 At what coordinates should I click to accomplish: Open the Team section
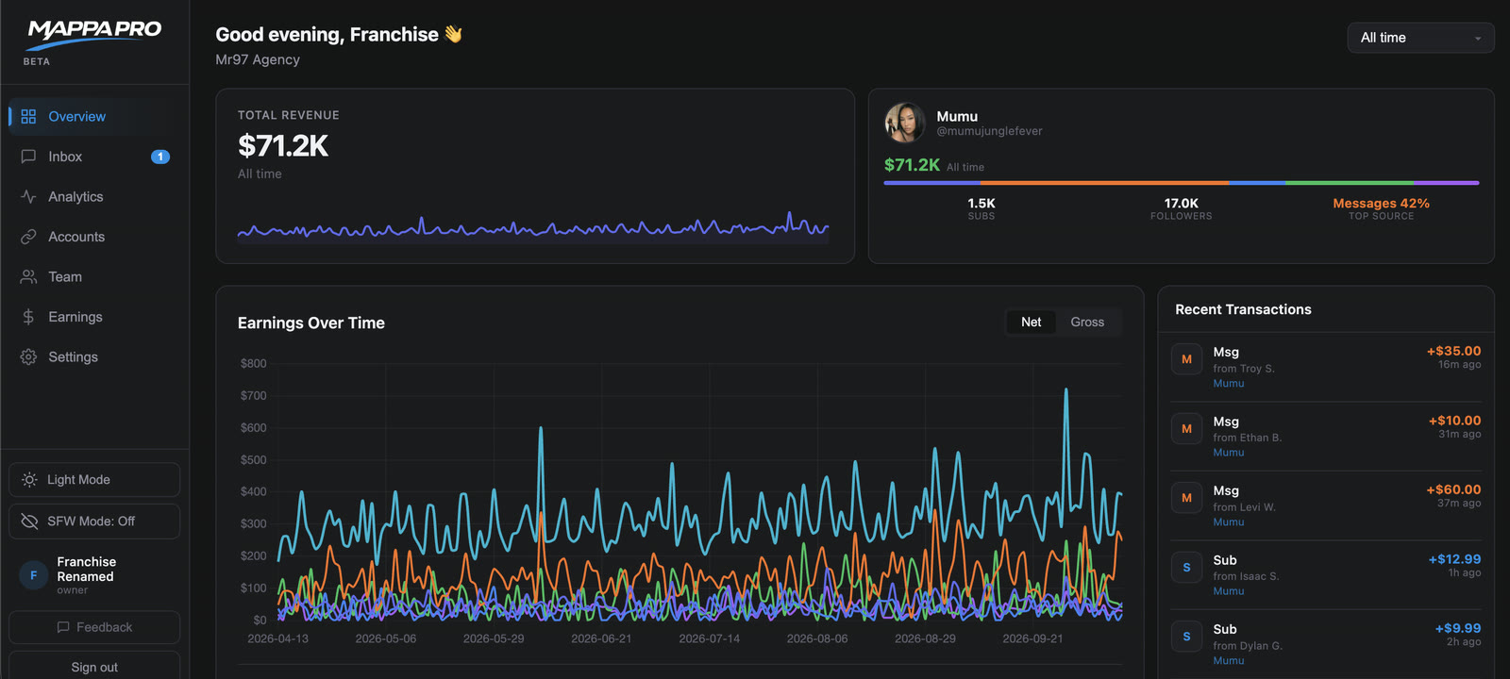pyautogui.click(x=94, y=276)
